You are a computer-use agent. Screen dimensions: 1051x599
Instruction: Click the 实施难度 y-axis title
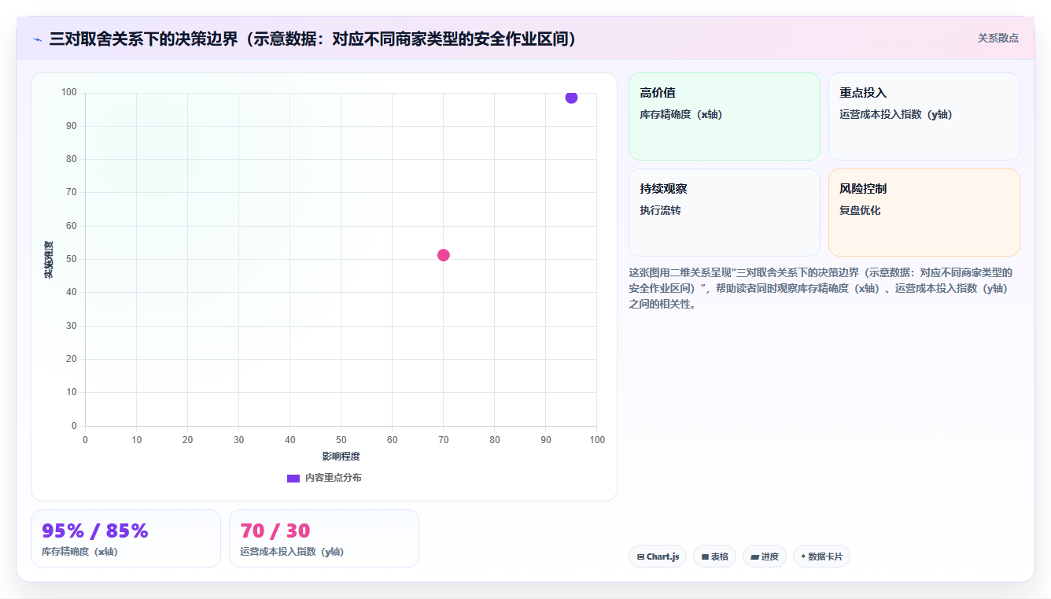click(49, 260)
